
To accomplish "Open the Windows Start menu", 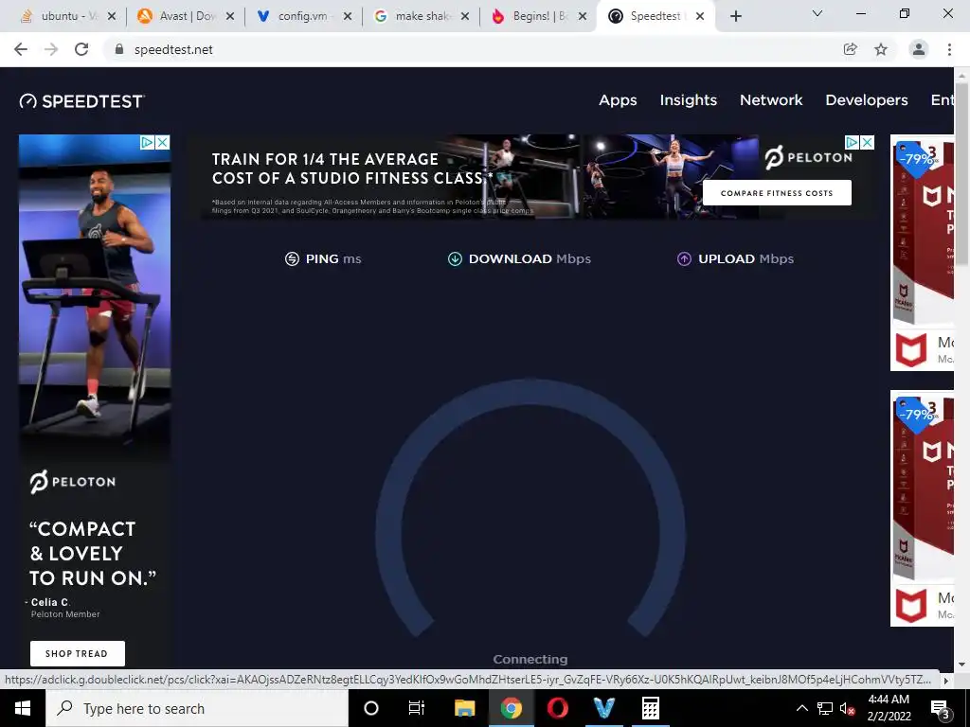I will [x=23, y=708].
